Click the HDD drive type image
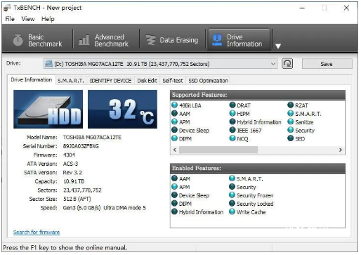Screen dimensions: 361x255 pos(48,109)
